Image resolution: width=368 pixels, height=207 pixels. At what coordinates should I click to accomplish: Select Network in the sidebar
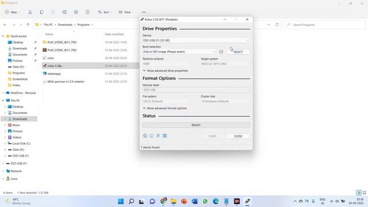[16, 171]
